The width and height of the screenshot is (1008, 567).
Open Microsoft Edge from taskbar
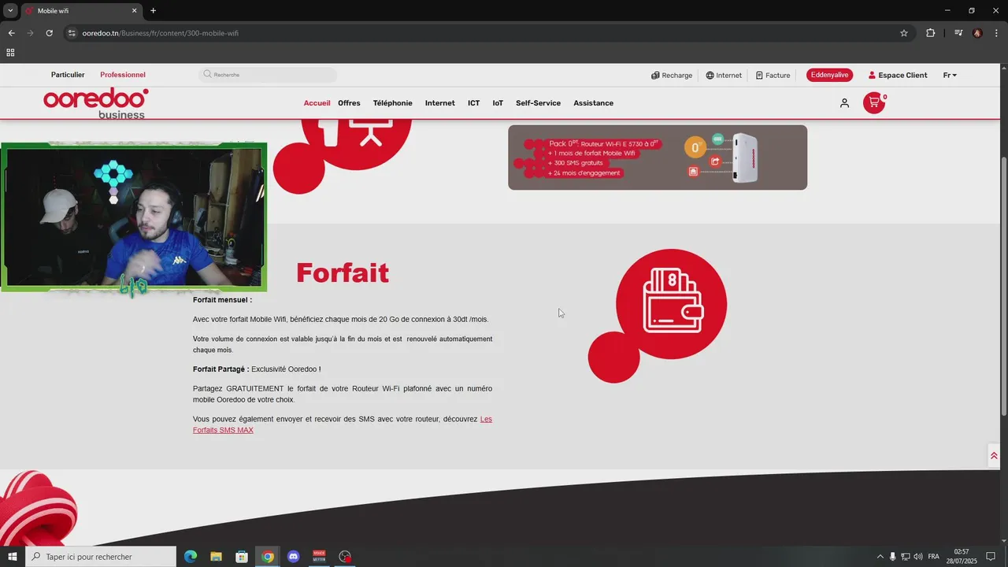click(191, 557)
